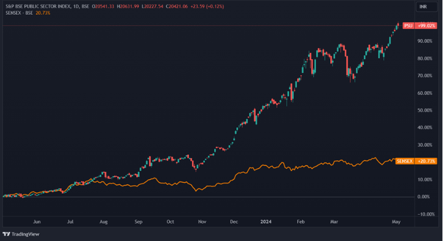
Task: Click the +99.02% value tag
Action: pyautogui.click(x=426, y=26)
